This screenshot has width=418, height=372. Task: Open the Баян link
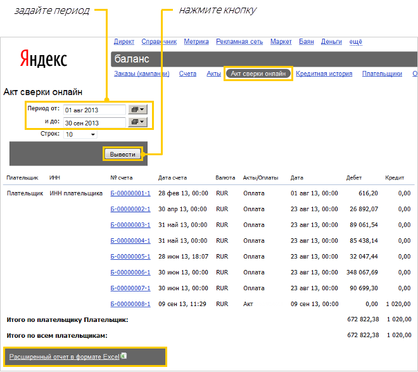coord(307,42)
